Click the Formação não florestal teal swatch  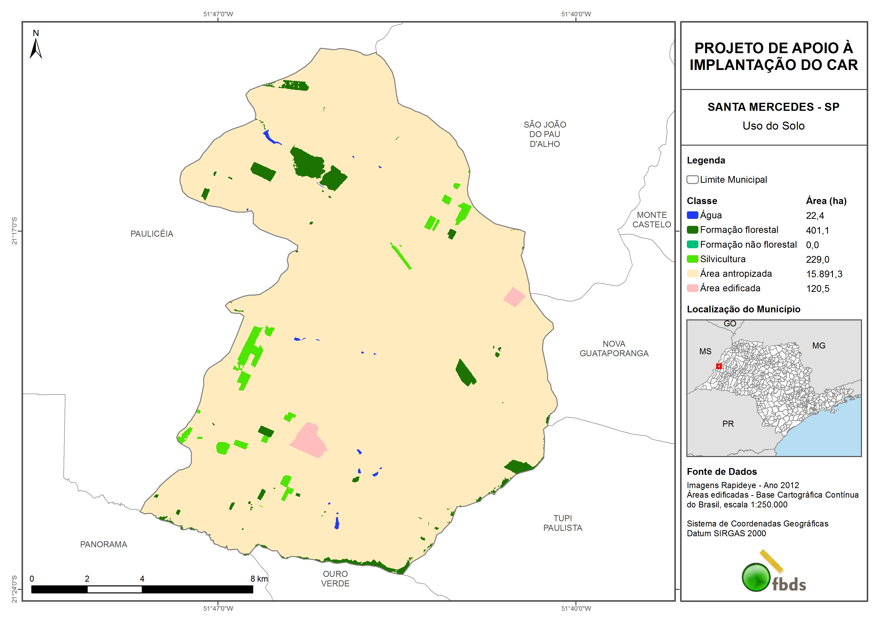pyautogui.click(x=692, y=244)
